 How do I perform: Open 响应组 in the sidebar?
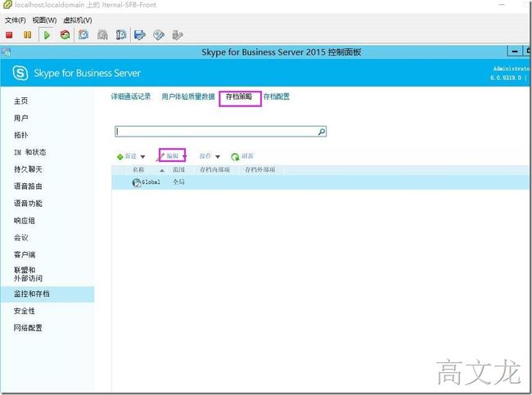(x=24, y=221)
